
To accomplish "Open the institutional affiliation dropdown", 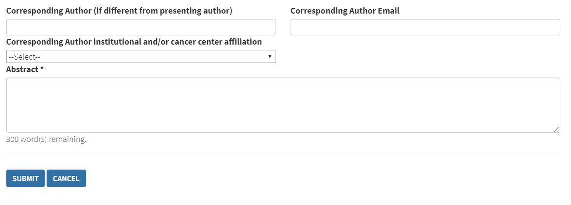I will tap(141, 57).
